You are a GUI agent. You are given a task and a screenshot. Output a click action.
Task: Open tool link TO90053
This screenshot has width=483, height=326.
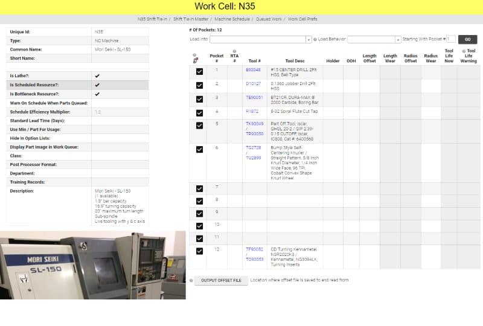point(254,260)
